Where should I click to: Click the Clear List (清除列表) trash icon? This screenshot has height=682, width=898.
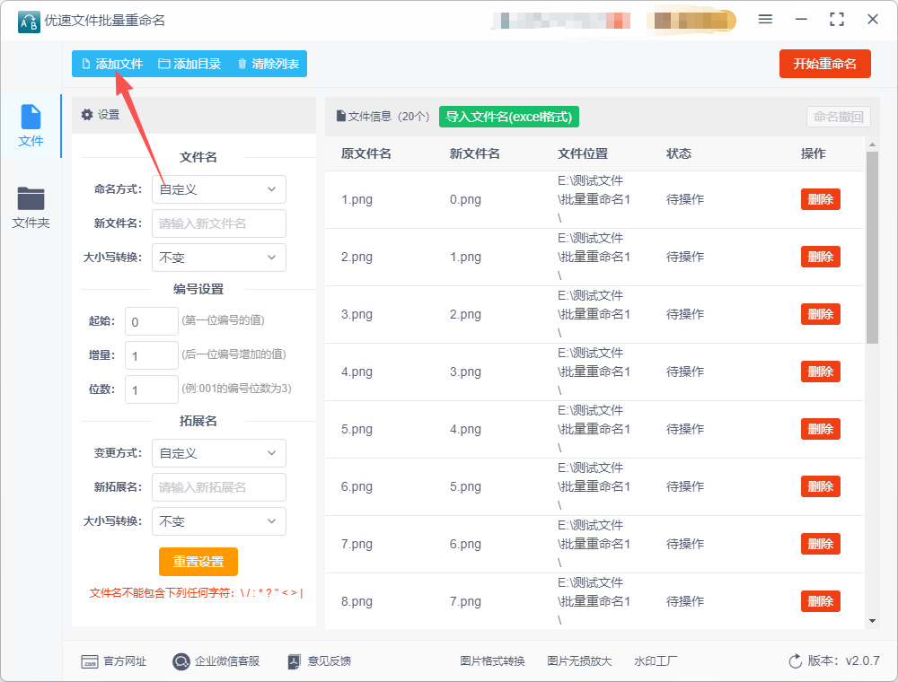click(242, 64)
